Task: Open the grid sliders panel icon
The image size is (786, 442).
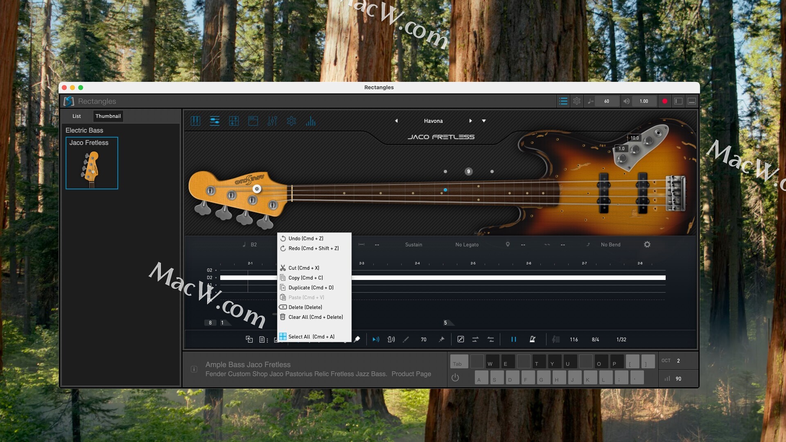Action: click(234, 121)
